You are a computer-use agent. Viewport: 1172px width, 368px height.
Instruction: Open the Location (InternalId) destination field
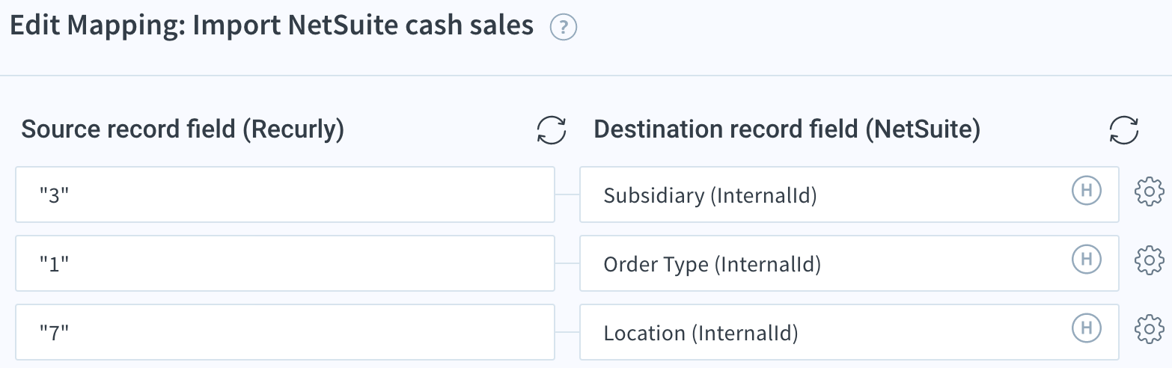[x=849, y=332]
